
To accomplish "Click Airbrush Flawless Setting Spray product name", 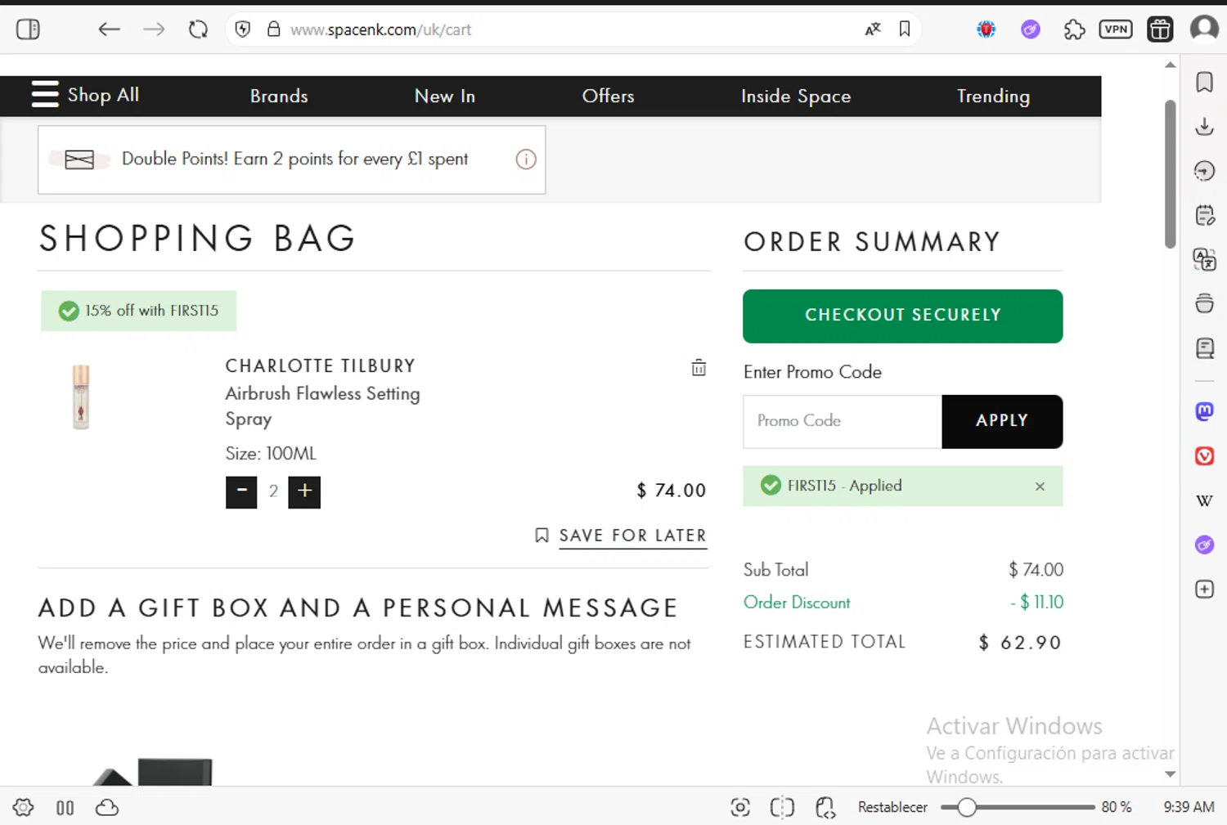I will tap(322, 406).
